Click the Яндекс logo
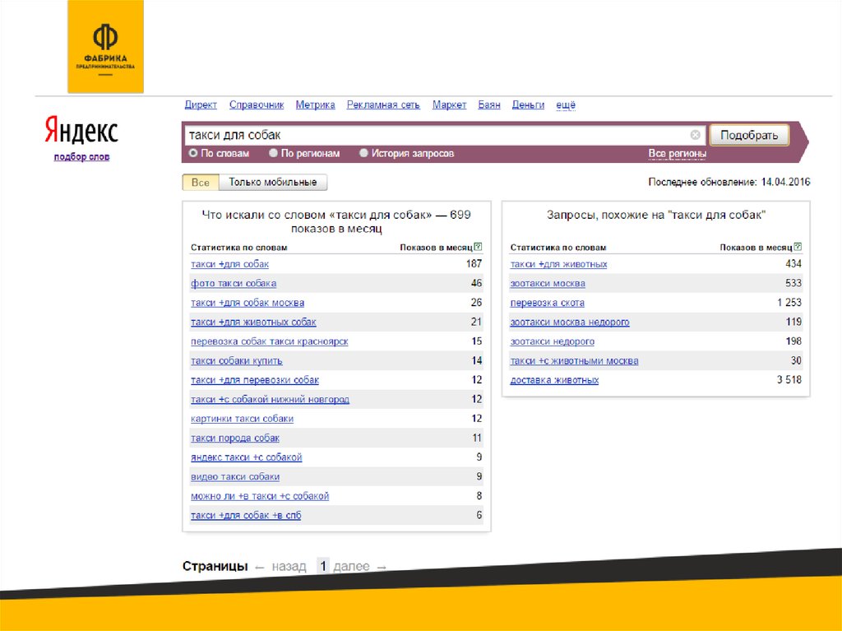This screenshot has height=631, width=842. click(x=81, y=132)
